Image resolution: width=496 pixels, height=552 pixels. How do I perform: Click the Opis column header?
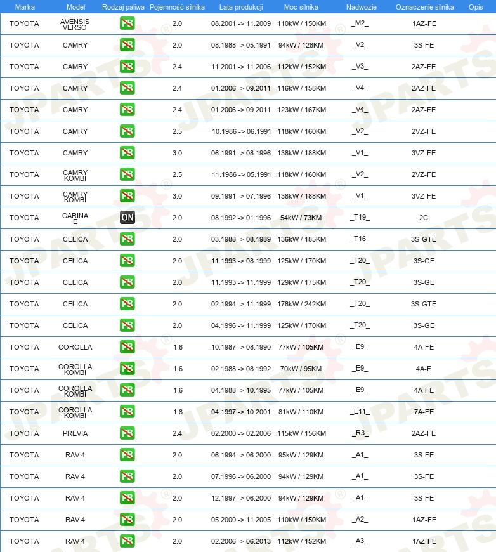point(476,7)
